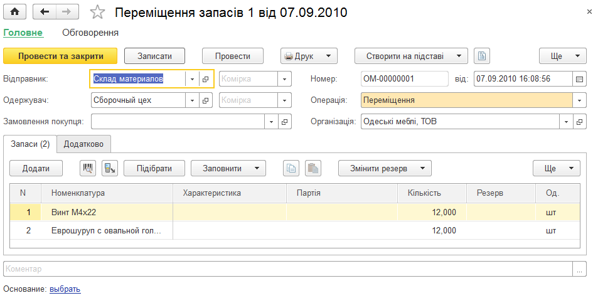Click the Номер field ОМ-00000001
Screen dimensions: 593x298
[405, 79]
